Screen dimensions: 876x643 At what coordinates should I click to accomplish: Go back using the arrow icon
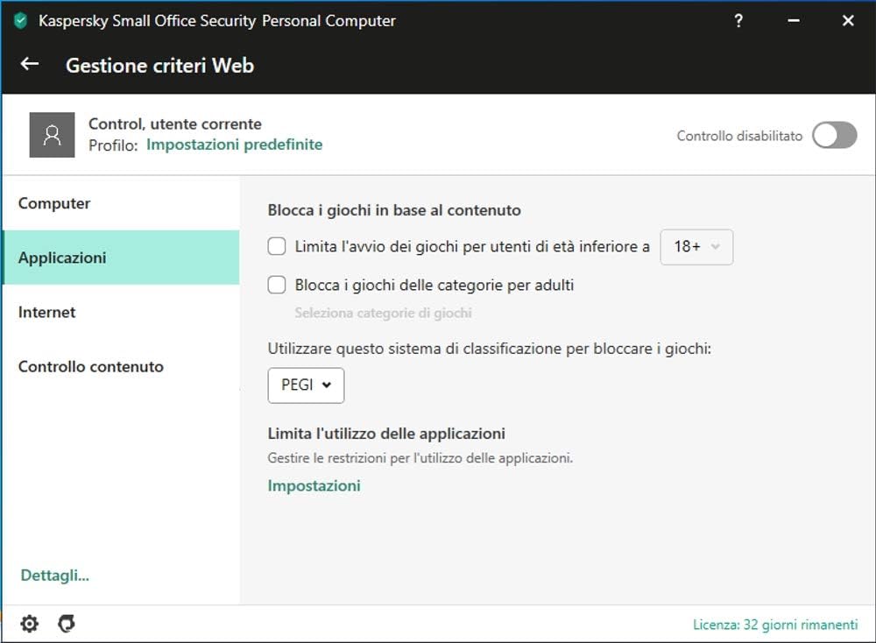coord(30,64)
